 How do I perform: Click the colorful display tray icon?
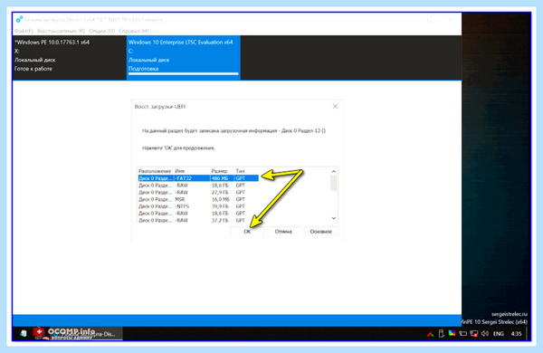point(452,333)
